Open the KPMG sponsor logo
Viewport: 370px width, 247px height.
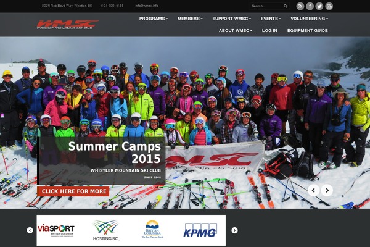click(x=200, y=230)
